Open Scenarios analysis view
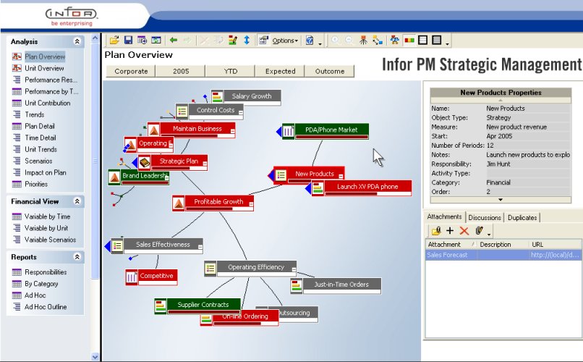Viewport: 583px width, 362px height. [x=38, y=161]
